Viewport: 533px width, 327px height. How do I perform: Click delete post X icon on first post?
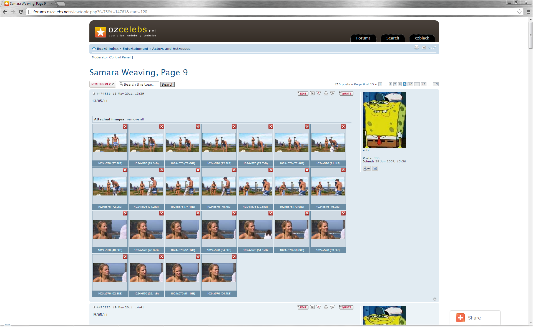pyautogui.click(x=312, y=93)
